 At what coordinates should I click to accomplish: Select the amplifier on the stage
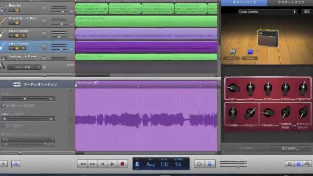[x=268, y=38]
